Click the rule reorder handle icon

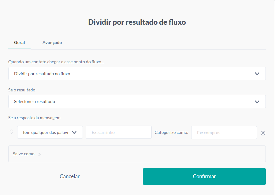tap(11, 132)
